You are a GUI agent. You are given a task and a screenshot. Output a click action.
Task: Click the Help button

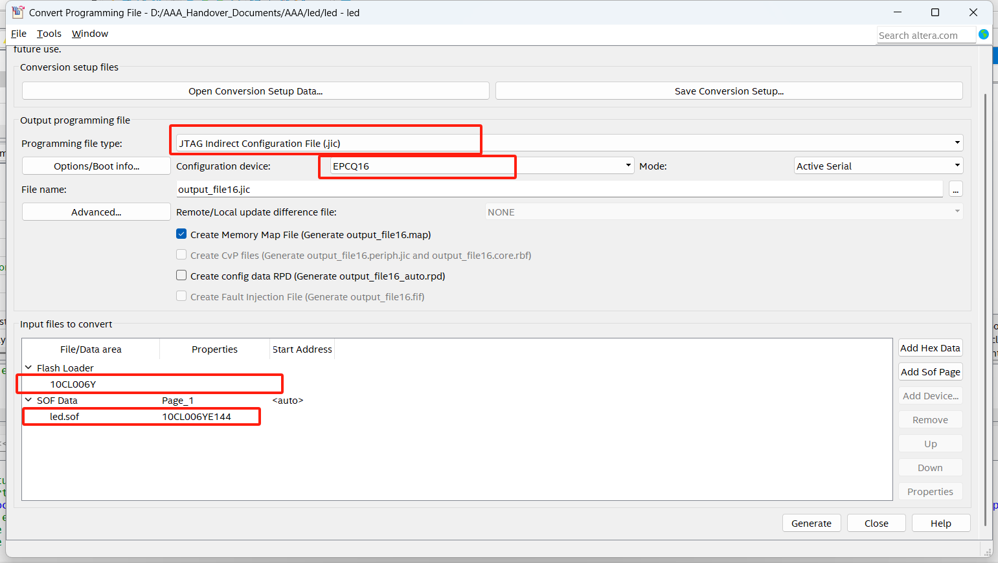coord(941,523)
